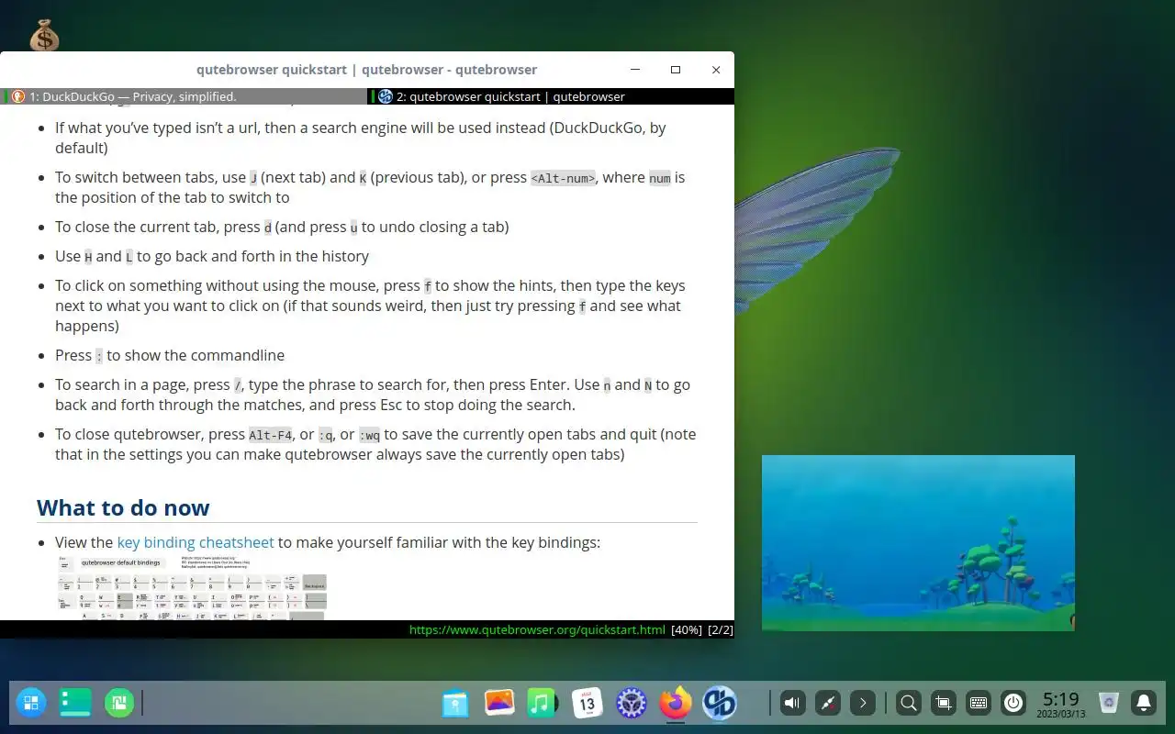
Task: Click the status bar URL text
Action: click(x=537, y=629)
